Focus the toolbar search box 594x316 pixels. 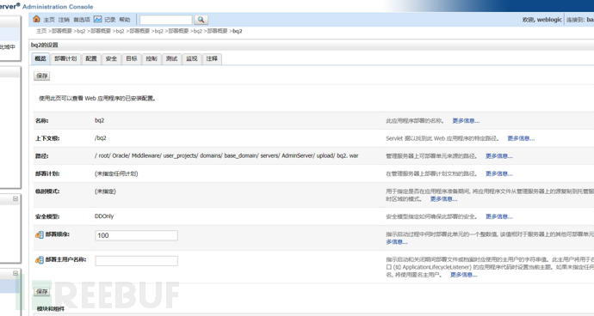pos(166,20)
